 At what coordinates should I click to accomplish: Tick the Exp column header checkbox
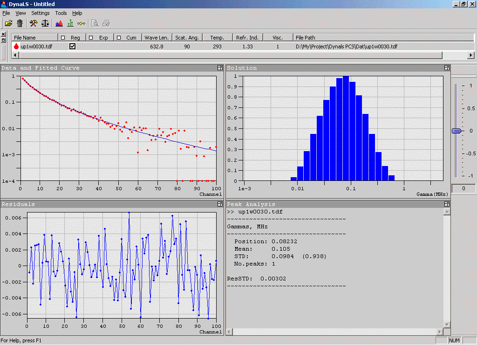point(91,38)
